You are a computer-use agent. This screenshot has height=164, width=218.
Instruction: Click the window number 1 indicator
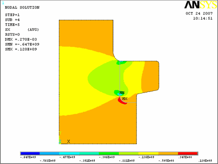pyautogui.click(x=3, y=3)
